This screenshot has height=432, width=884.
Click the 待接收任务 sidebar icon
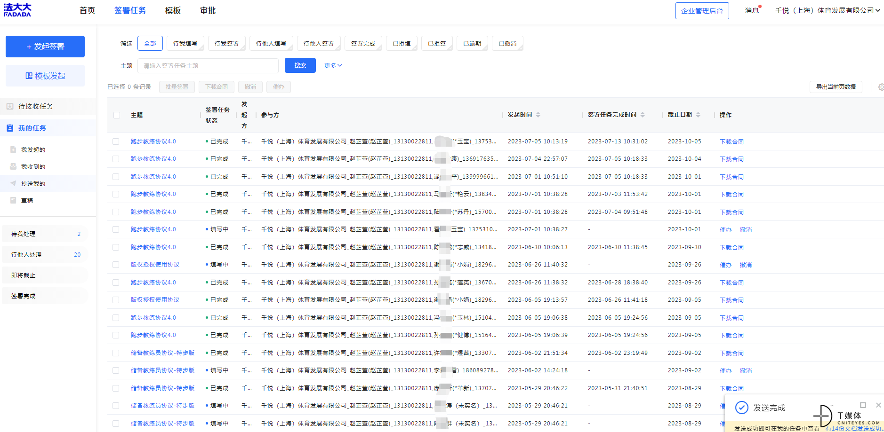(x=10, y=106)
